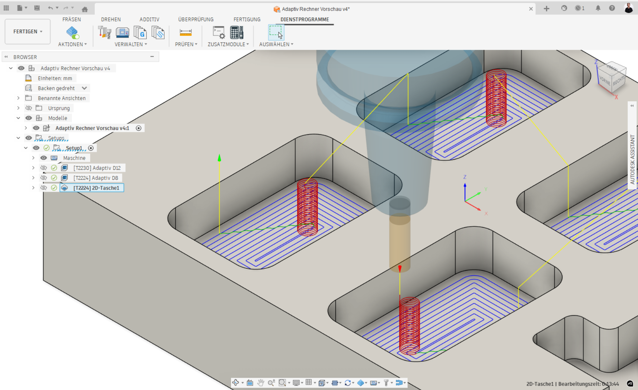
Task: Open the help question mark menu
Action: point(612,8)
